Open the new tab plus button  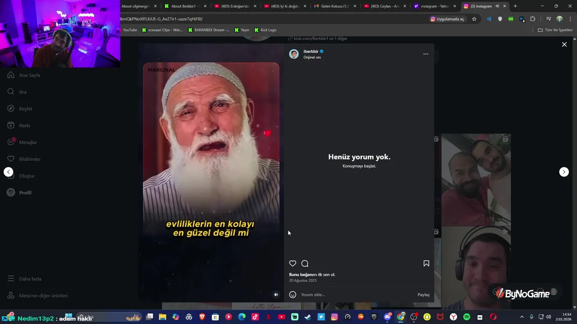pyautogui.click(x=515, y=6)
